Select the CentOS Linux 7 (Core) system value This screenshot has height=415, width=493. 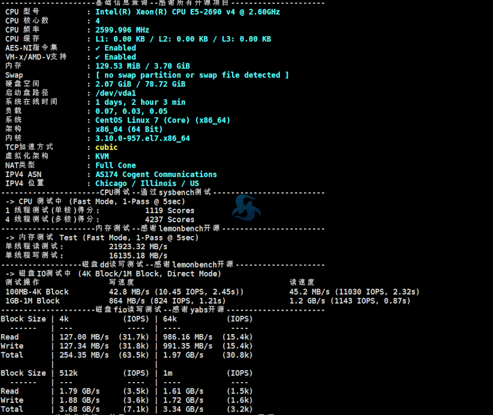pyautogui.click(x=162, y=120)
